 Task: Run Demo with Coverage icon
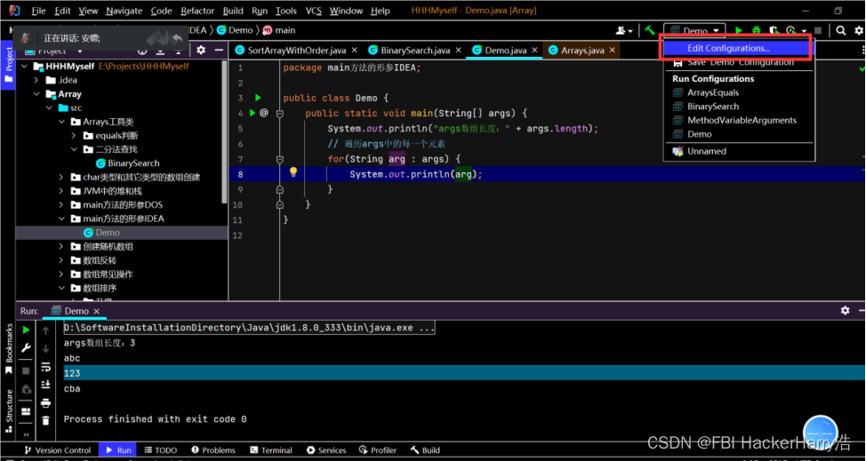coord(774,30)
